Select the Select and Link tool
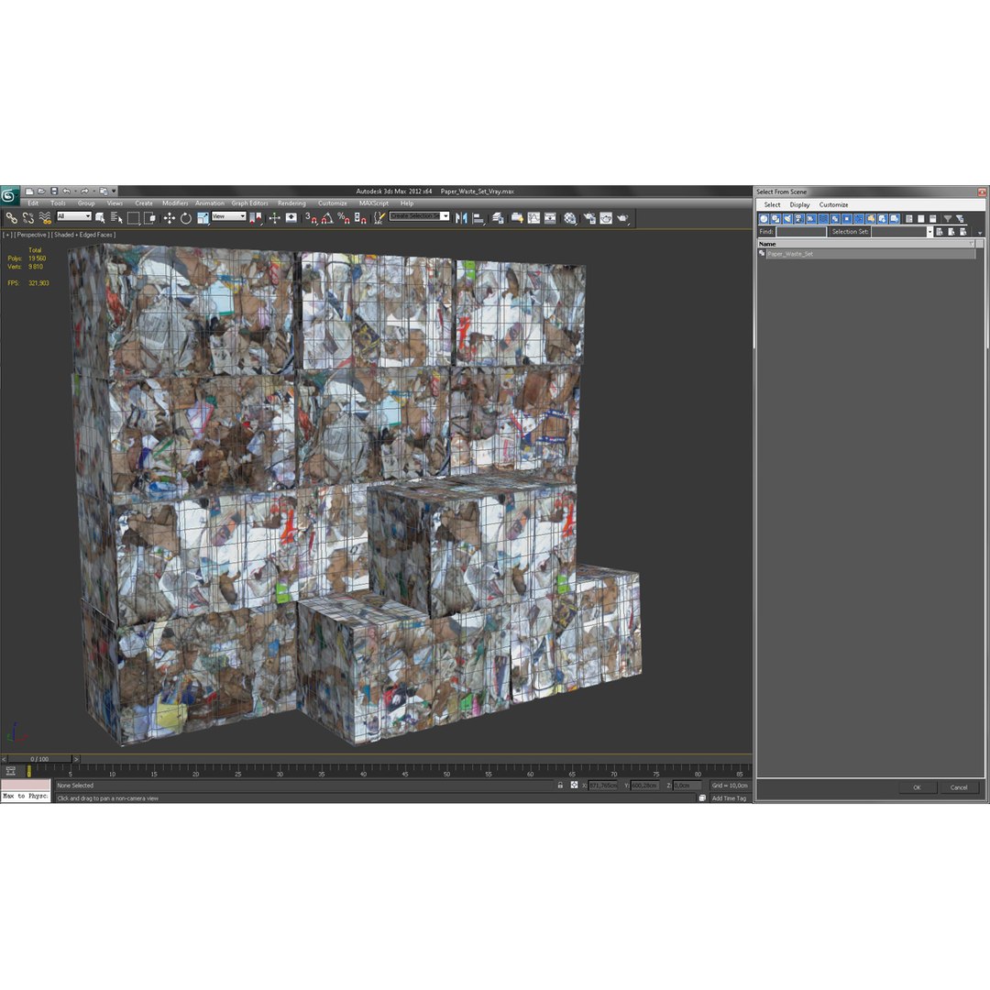 (x=11, y=218)
